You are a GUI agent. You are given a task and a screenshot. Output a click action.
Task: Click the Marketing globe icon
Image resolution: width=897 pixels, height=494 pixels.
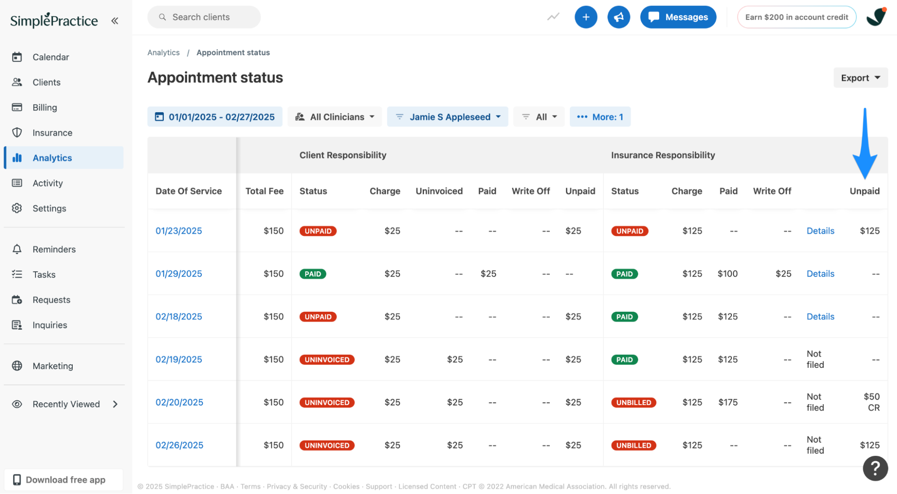pos(17,366)
